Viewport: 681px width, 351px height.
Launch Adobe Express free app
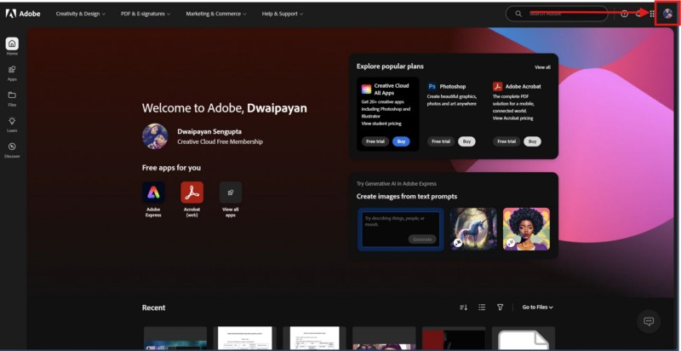pos(153,193)
